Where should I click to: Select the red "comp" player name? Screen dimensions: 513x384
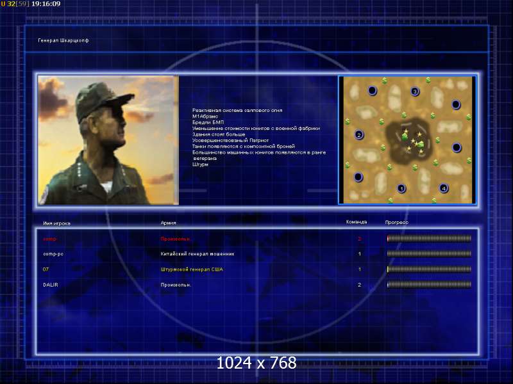(x=50, y=239)
